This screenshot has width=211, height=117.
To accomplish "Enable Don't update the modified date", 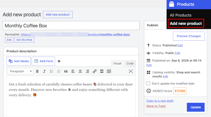I will pyautogui.click(x=148, y=83).
